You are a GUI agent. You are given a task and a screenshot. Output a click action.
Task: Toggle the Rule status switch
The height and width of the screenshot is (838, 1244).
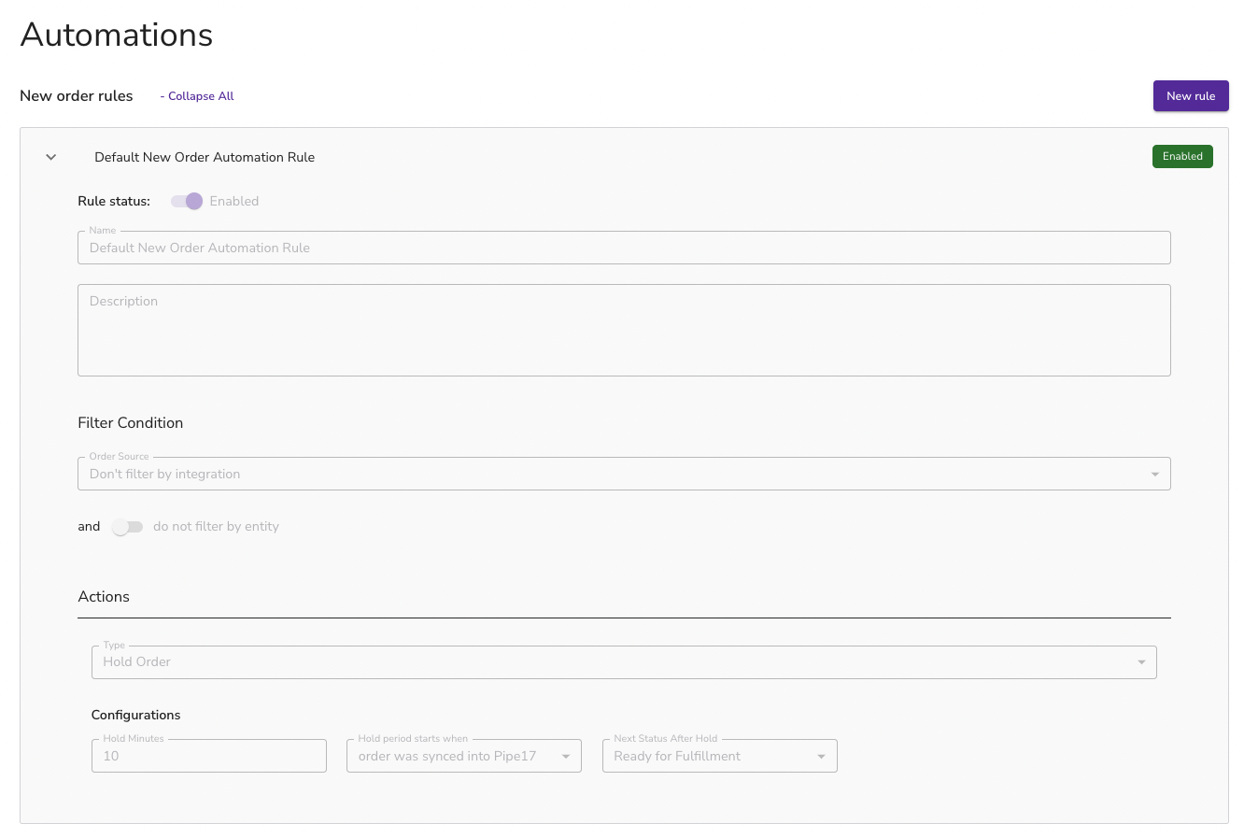[x=187, y=201]
